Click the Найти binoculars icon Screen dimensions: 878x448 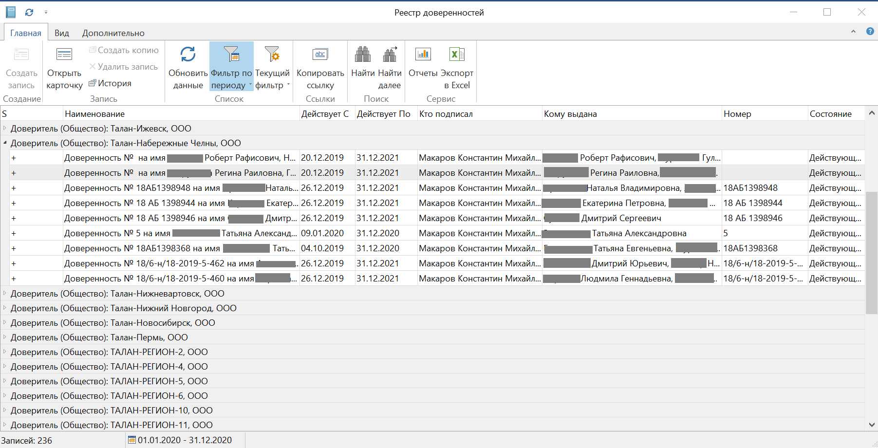[363, 55]
